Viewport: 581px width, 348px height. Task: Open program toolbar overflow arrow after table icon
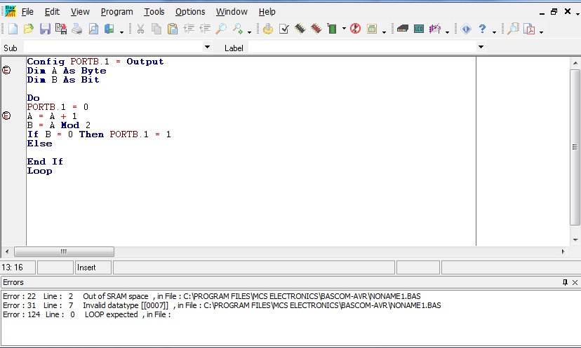coord(384,32)
